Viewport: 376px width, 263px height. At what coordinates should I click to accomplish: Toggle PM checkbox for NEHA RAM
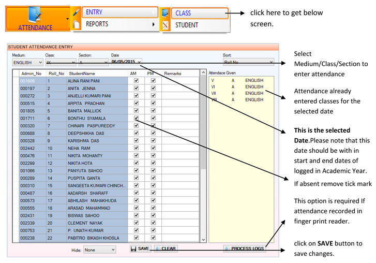[153, 148]
